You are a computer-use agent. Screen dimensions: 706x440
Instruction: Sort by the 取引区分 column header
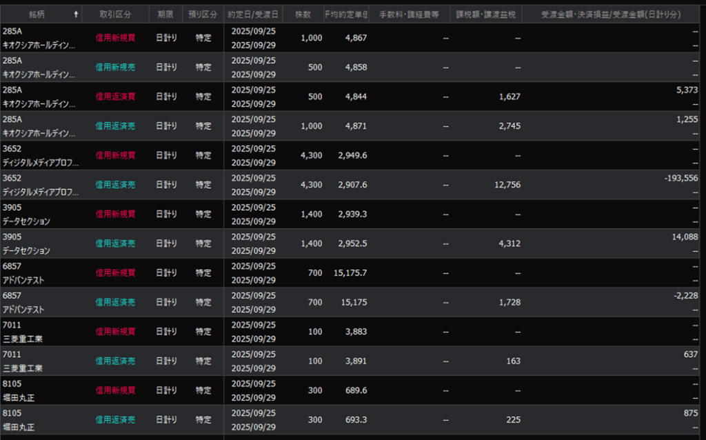(115, 14)
